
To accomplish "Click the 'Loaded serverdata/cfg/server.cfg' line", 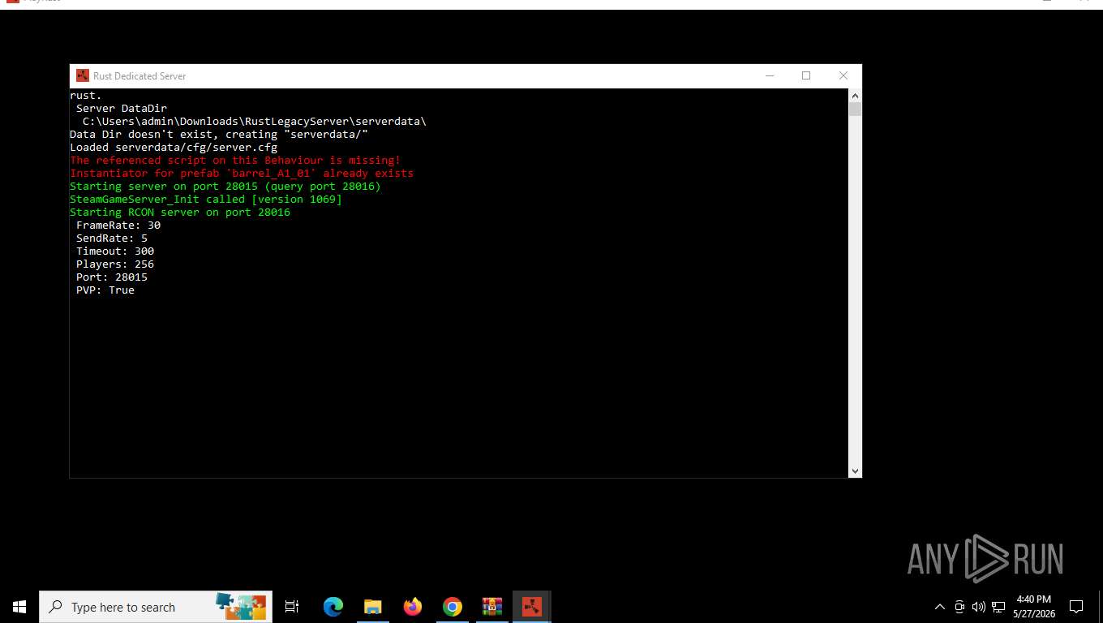I will [174, 148].
